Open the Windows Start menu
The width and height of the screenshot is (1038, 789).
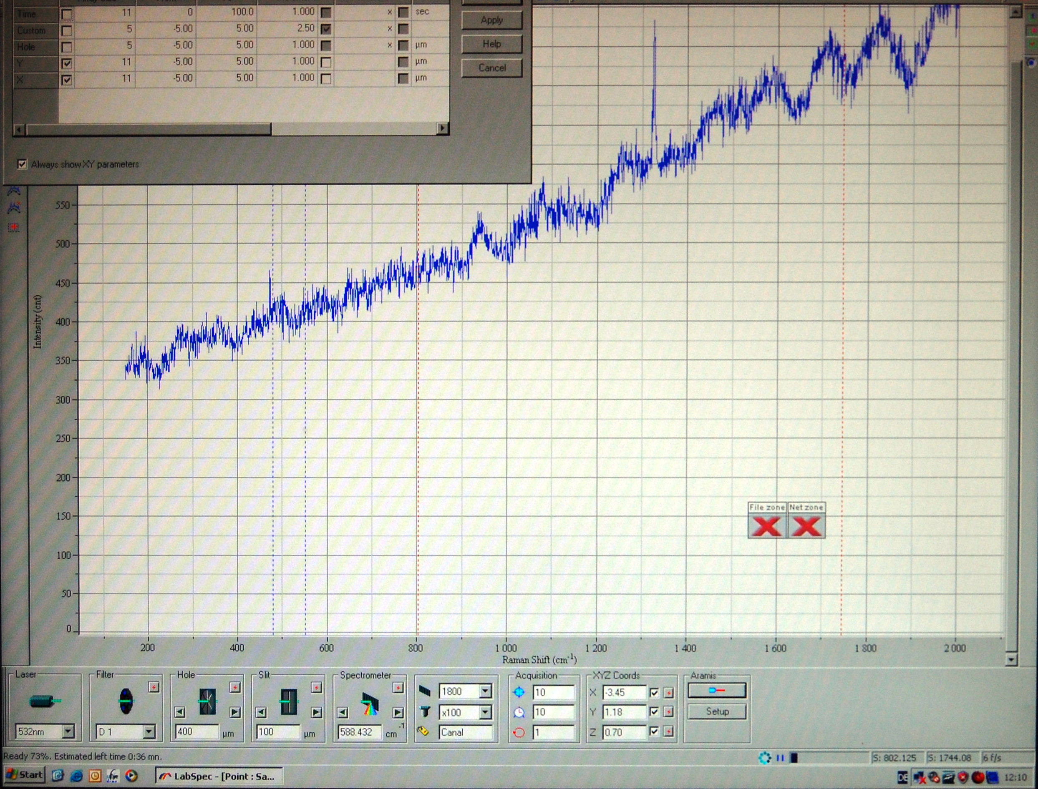[x=25, y=775]
